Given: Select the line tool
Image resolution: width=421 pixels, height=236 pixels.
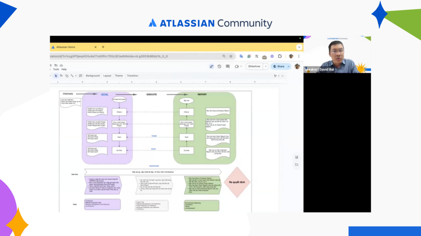Looking at the screenshot, I should point(72,76).
